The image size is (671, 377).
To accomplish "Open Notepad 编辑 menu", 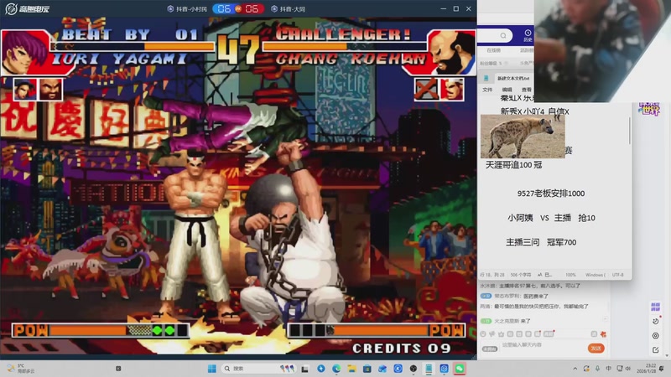I will 507,90.
